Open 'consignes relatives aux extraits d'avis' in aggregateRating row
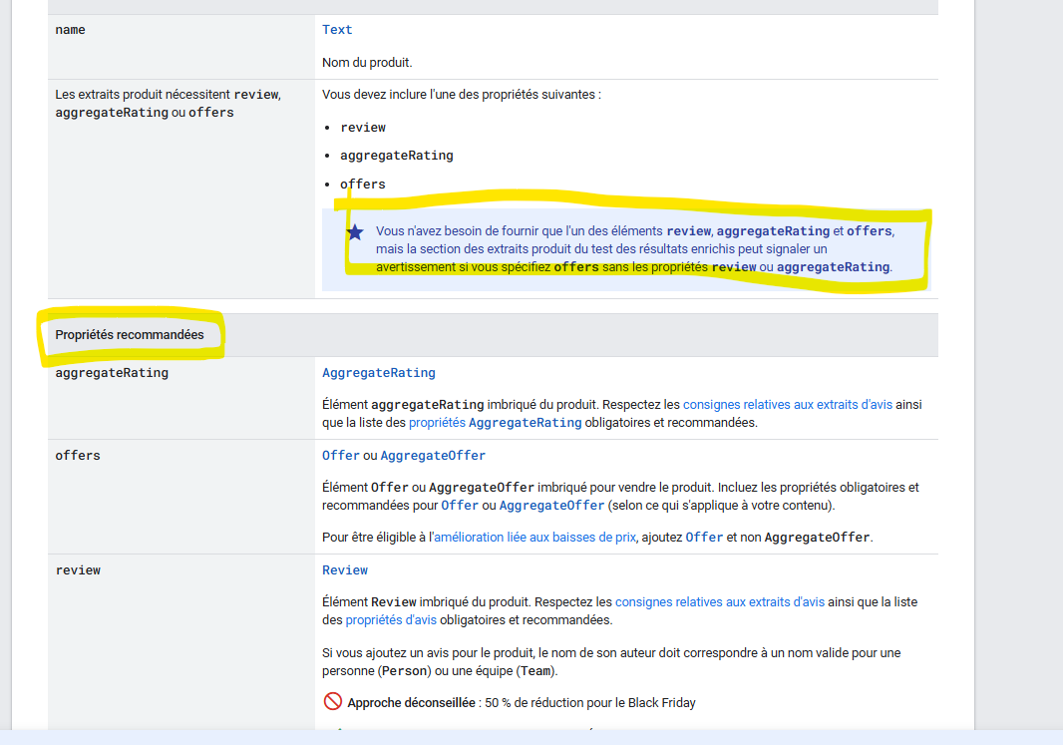Image resolution: width=1063 pixels, height=745 pixels. [x=787, y=405]
